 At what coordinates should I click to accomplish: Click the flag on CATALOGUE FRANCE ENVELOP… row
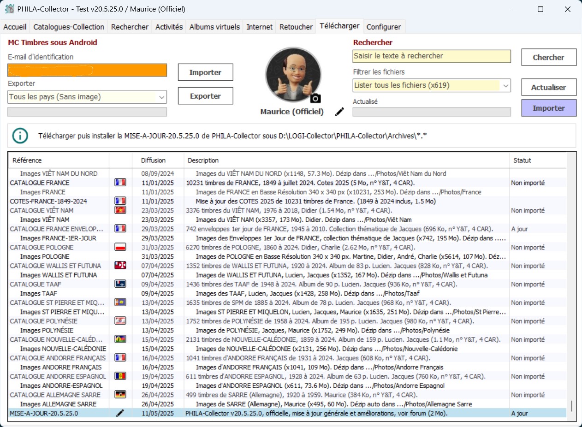pyautogui.click(x=120, y=229)
